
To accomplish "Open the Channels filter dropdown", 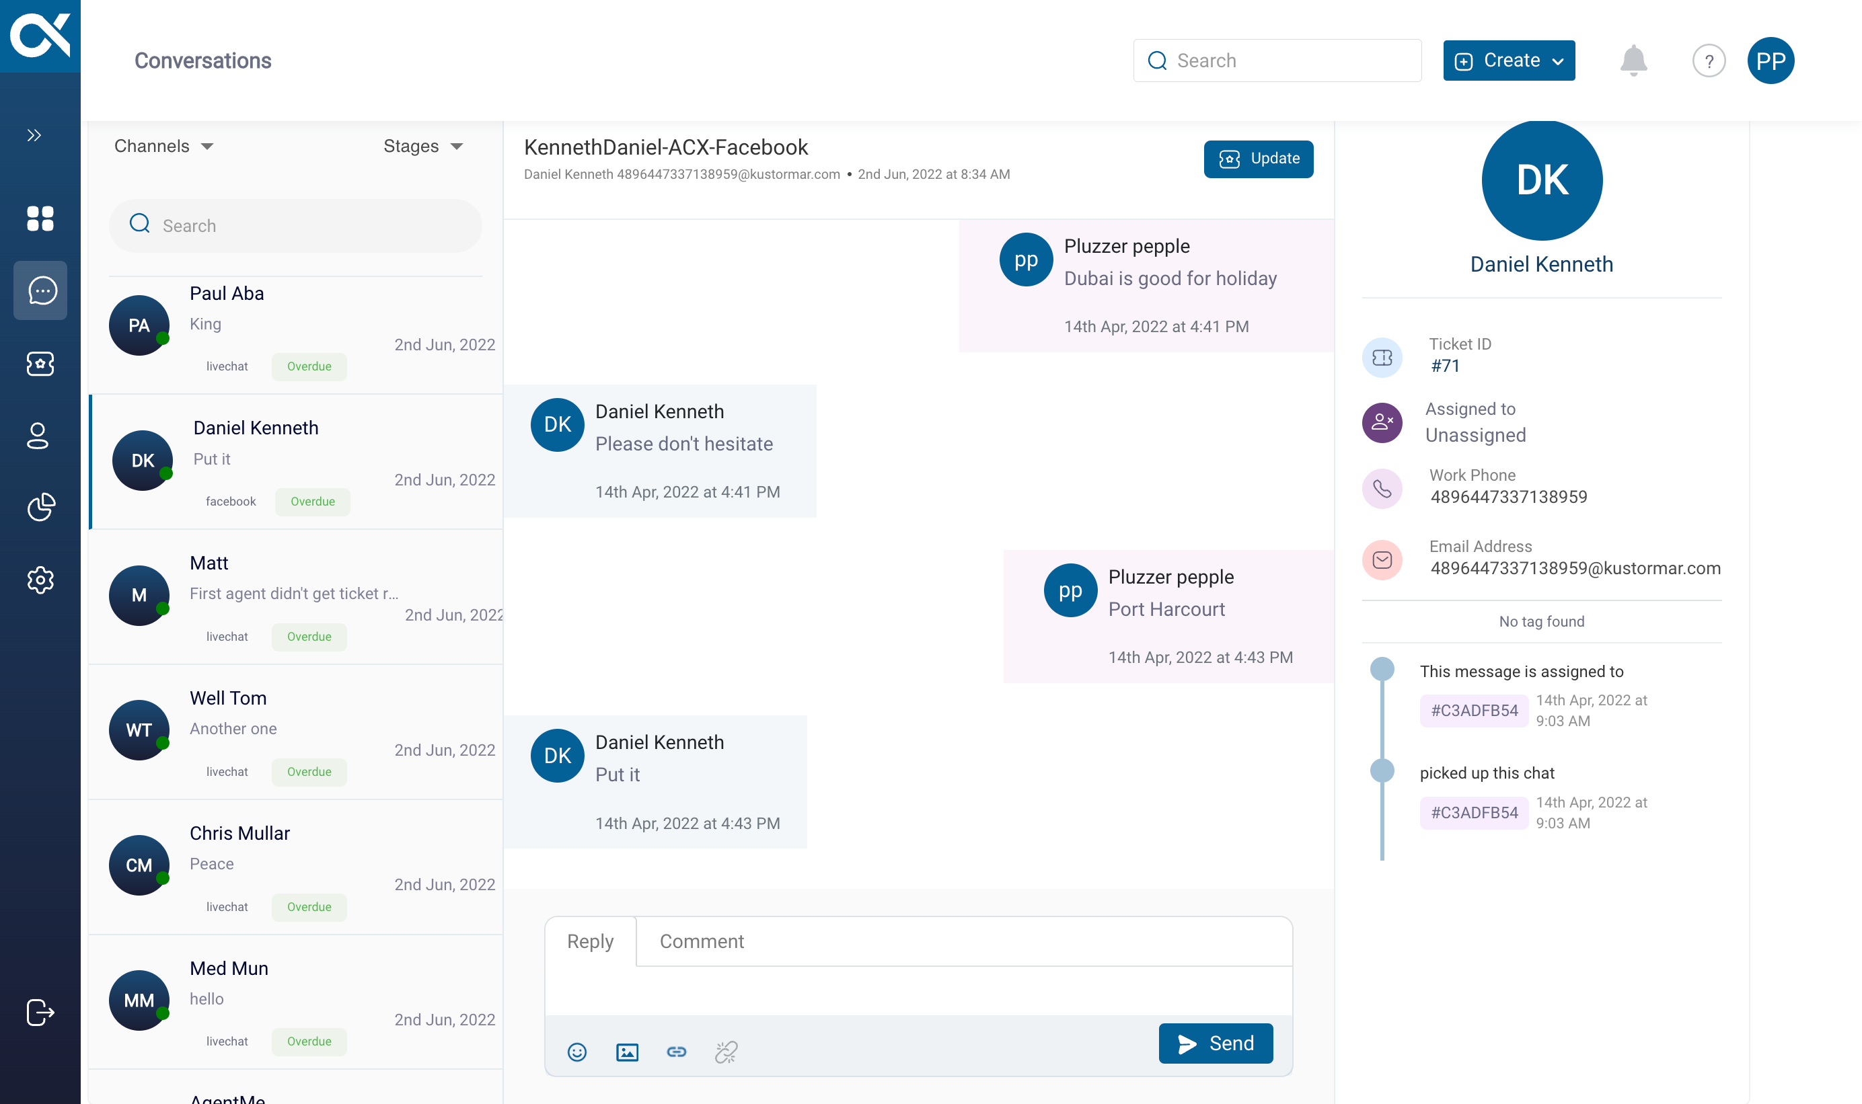I will (x=163, y=146).
